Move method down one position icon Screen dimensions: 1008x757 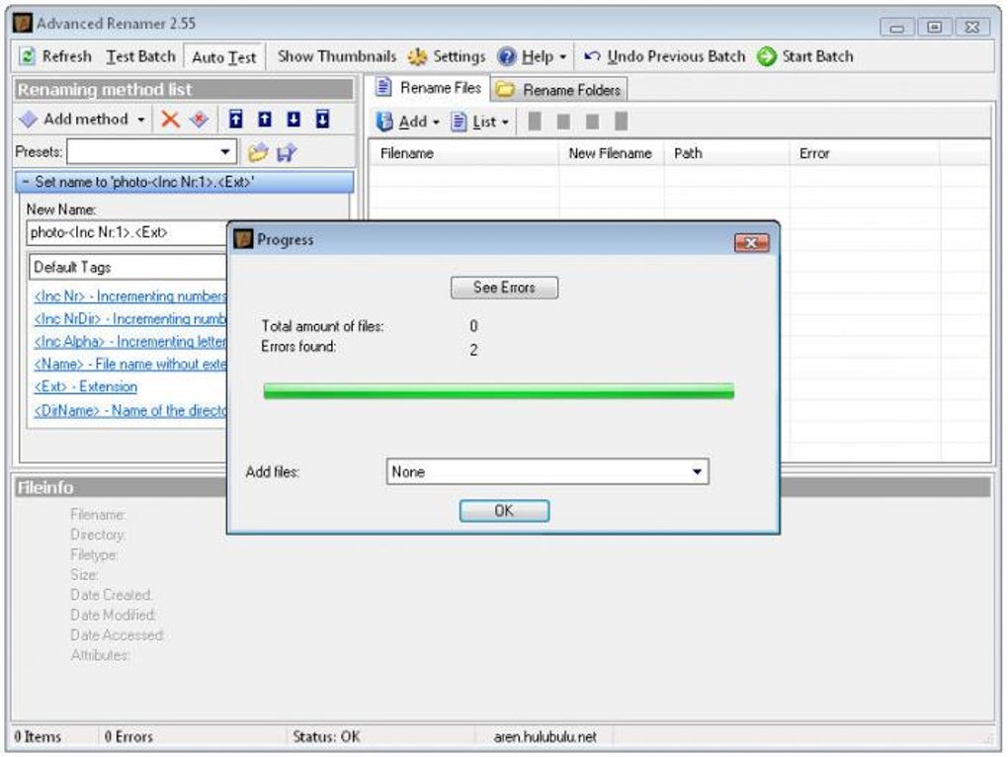pos(294,119)
